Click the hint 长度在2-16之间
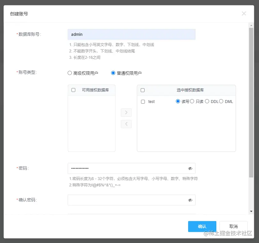259x243 pixels. 85,58
